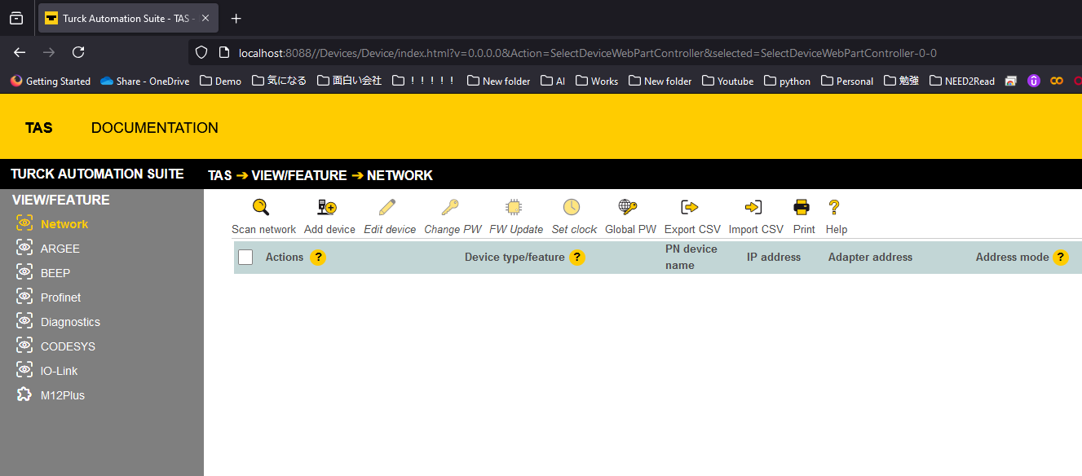Click the TURCK AUTOMATION SUITE title

click(x=97, y=174)
